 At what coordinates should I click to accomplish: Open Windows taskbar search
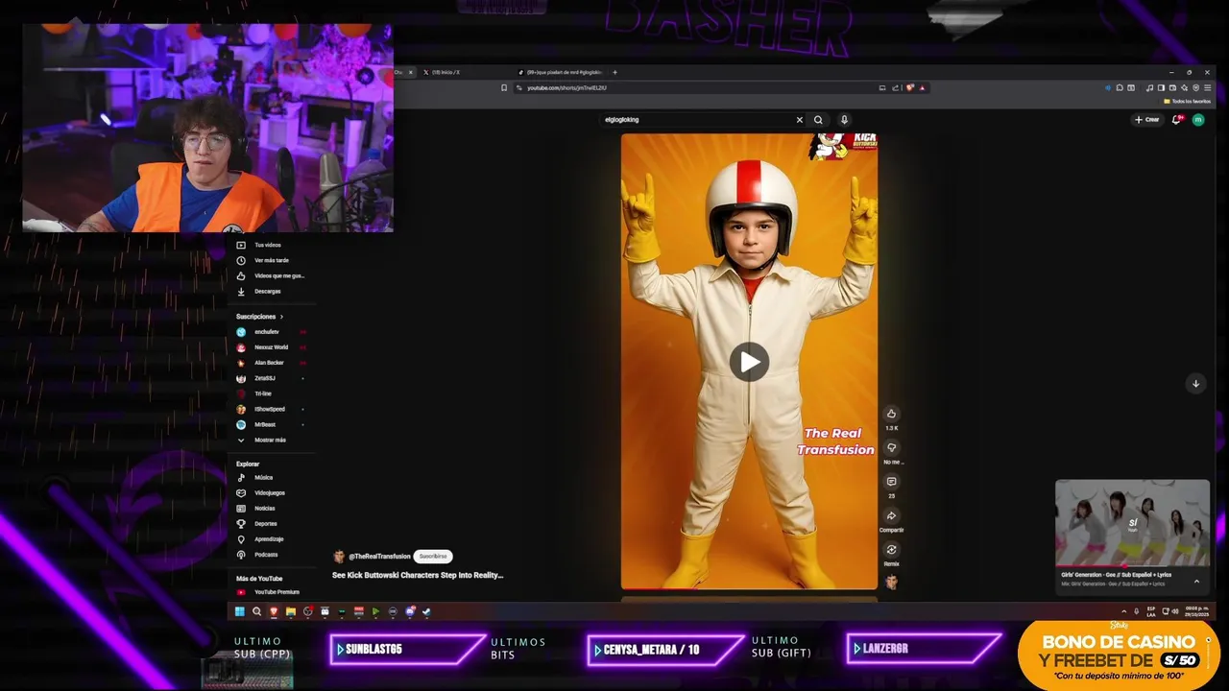256,611
